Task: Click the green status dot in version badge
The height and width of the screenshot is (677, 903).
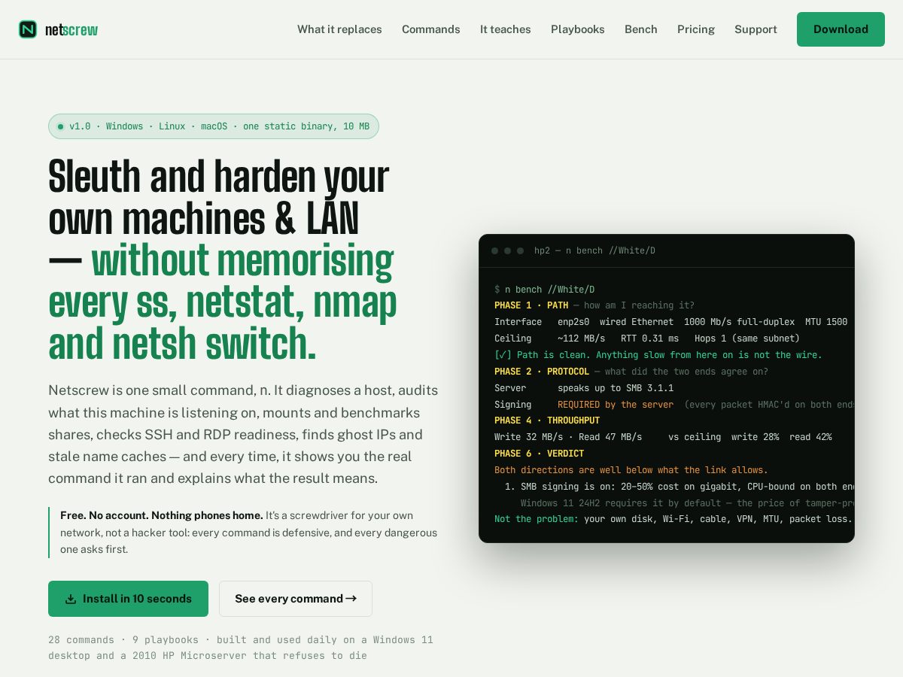Action: (60, 126)
